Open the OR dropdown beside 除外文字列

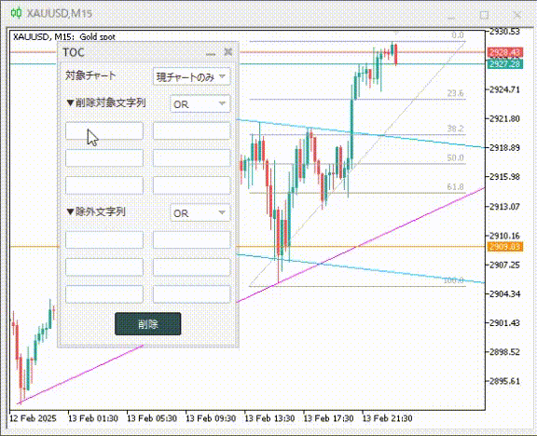pyautogui.click(x=200, y=212)
